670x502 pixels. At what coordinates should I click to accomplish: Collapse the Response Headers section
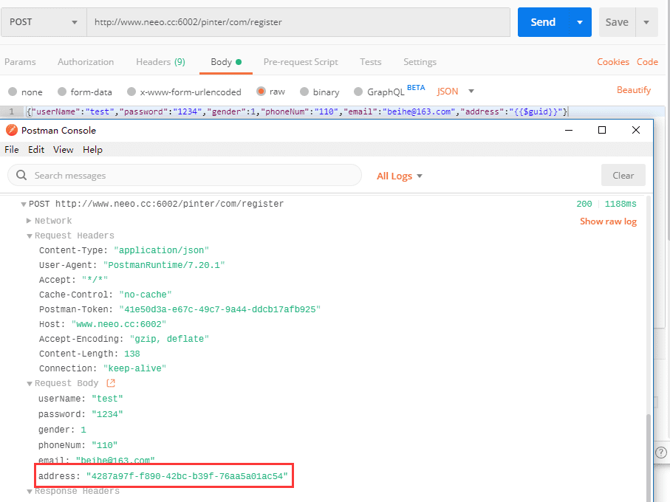point(29,492)
